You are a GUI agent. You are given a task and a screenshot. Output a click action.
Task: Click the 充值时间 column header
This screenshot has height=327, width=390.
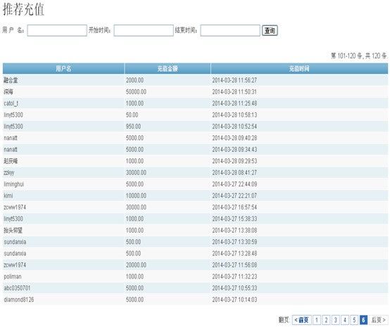pos(299,69)
